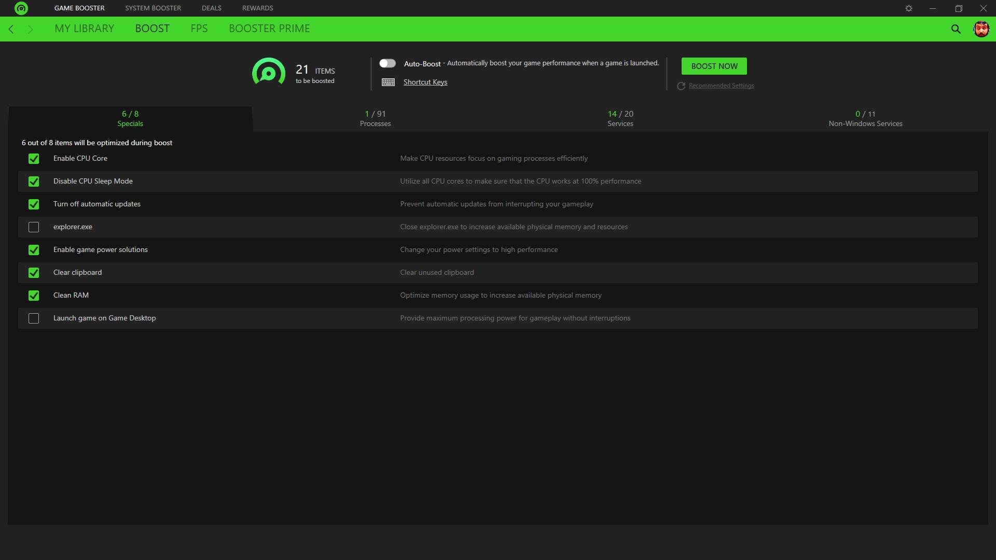The width and height of the screenshot is (996, 560).
Task: Click the boost speedometer icon showing 21 items
Action: click(x=268, y=73)
